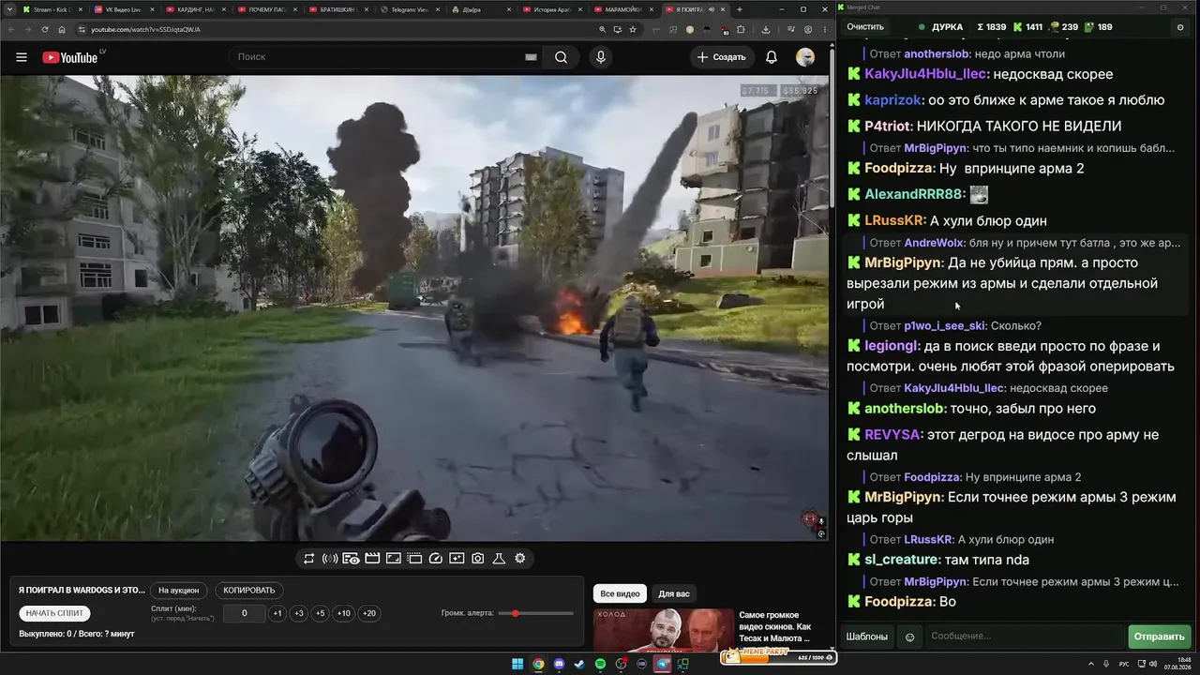Viewport: 1200px width, 675px height.
Task: Switch to the Stream - Kick browser tab
Action: (x=52, y=9)
